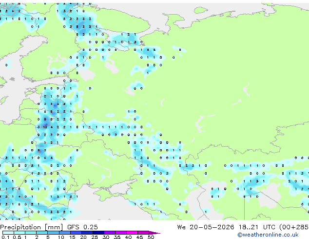Pick the 0.1–0.5 mm palest legend swatch
Image resolution: width=309 pixels, height=239 pixels.
point(8,233)
